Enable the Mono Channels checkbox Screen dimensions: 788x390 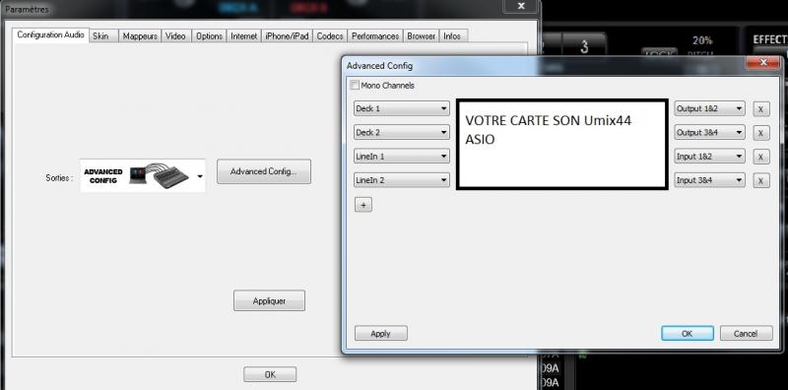point(355,86)
